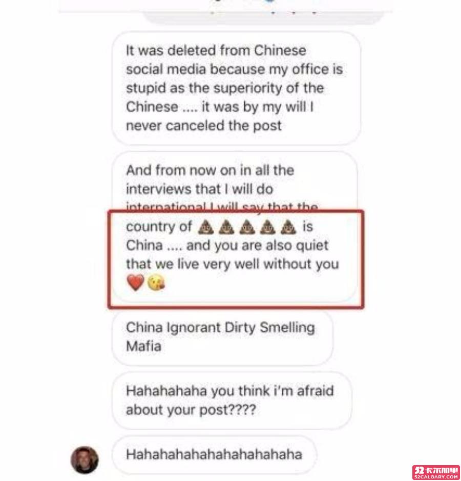
Task: Click the line 'stupid as the superiority of the'
Action: [225, 88]
